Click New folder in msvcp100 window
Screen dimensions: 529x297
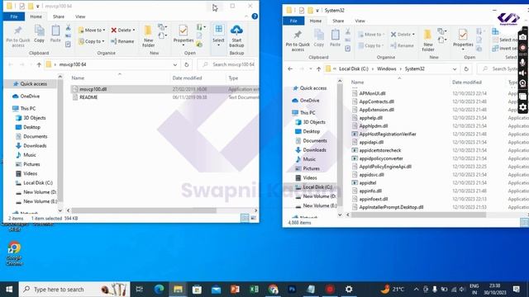click(148, 35)
